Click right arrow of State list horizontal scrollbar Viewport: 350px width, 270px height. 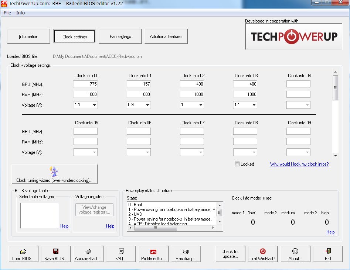pyautogui.click(x=213, y=228)
